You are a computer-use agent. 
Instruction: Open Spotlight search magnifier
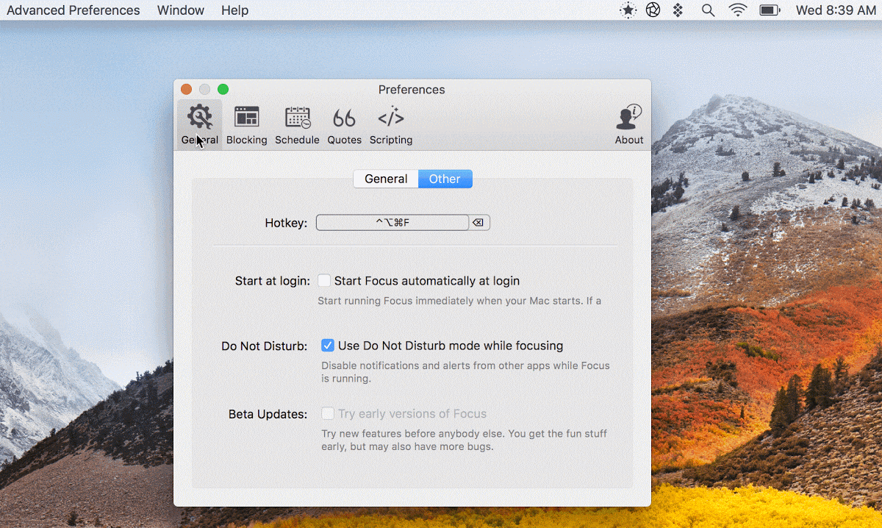(x=708, y=10)
